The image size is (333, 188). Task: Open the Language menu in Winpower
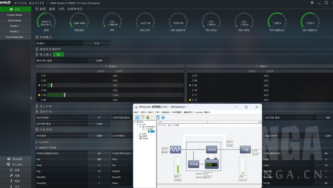point(198,112)
